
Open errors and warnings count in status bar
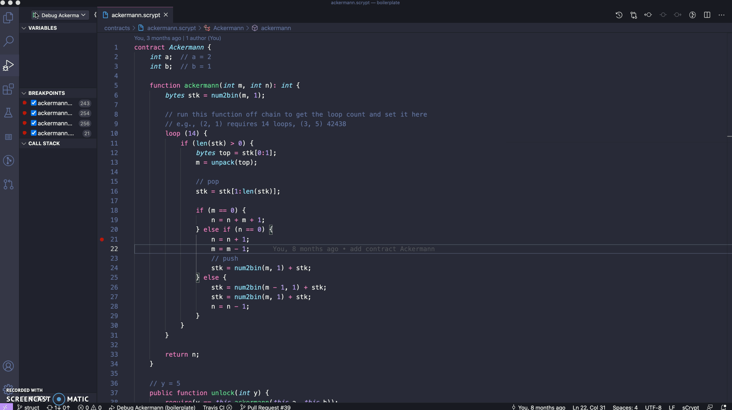pos(90,407)
